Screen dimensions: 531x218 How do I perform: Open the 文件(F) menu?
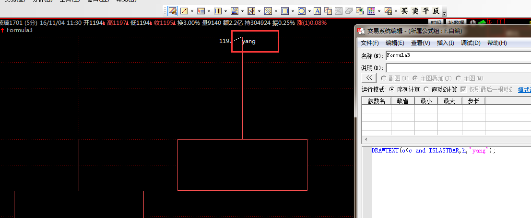pos(370,43)
